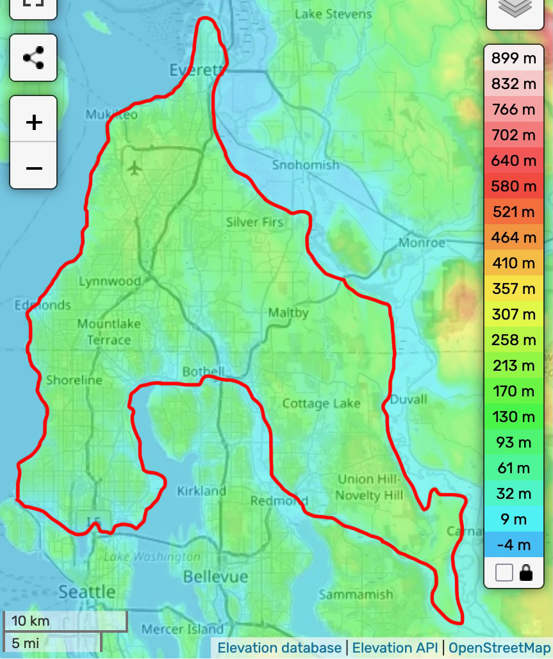Click the Seattle city label on map

(x=87, y=591)
